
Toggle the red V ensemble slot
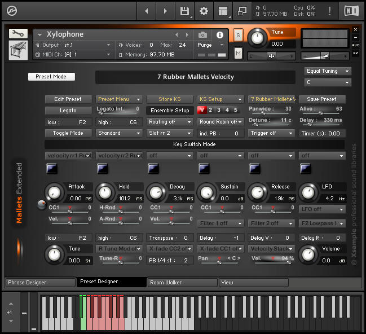pos(202,110)
